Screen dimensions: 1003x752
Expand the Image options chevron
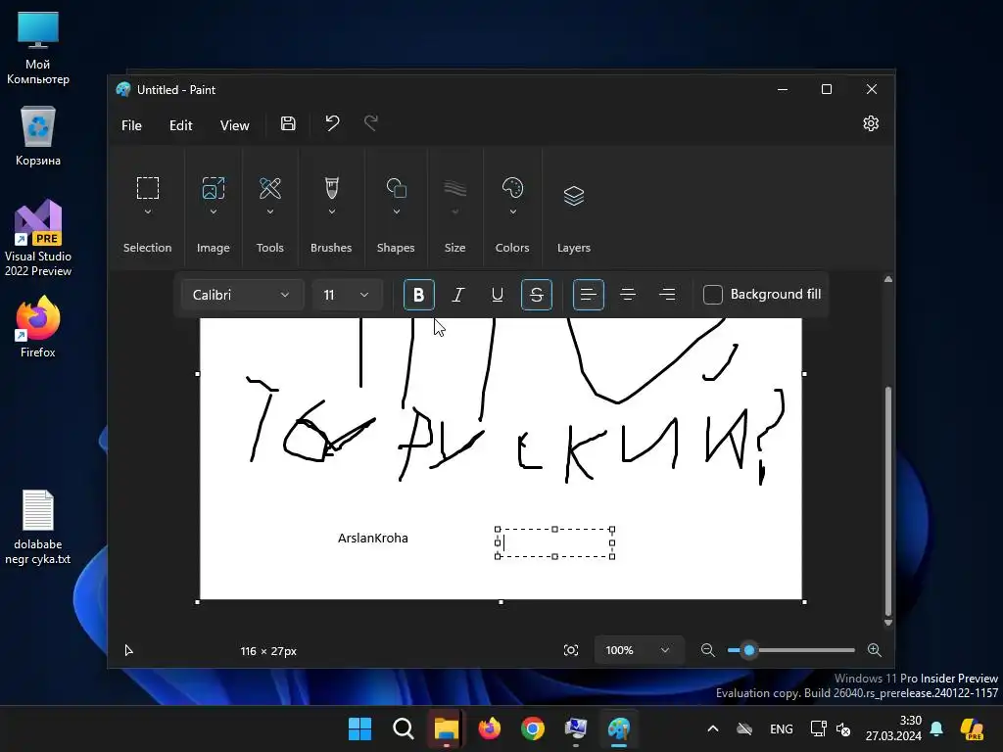213,211
